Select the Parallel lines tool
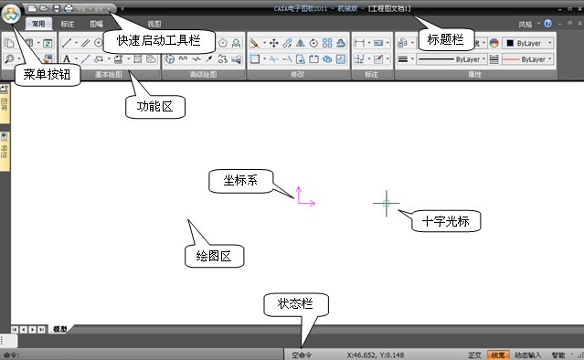584x360 pixels. click(x=86, y=43)
